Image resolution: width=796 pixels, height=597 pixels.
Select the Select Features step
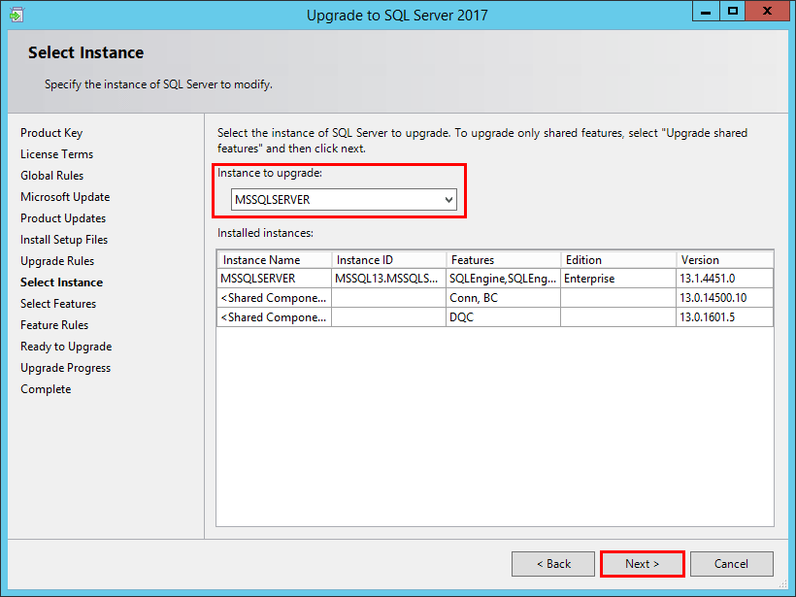pos(58,304)
